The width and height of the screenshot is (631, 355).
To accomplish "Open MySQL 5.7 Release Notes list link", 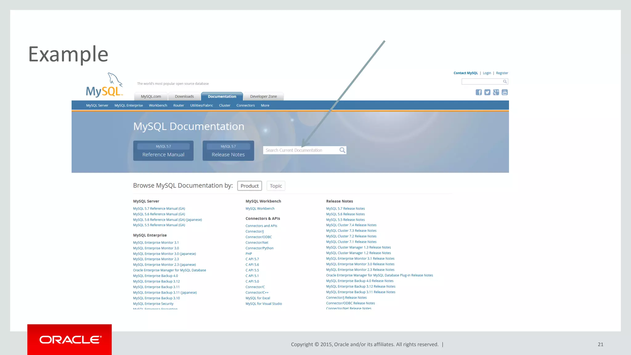I will (x=345, y=209).
